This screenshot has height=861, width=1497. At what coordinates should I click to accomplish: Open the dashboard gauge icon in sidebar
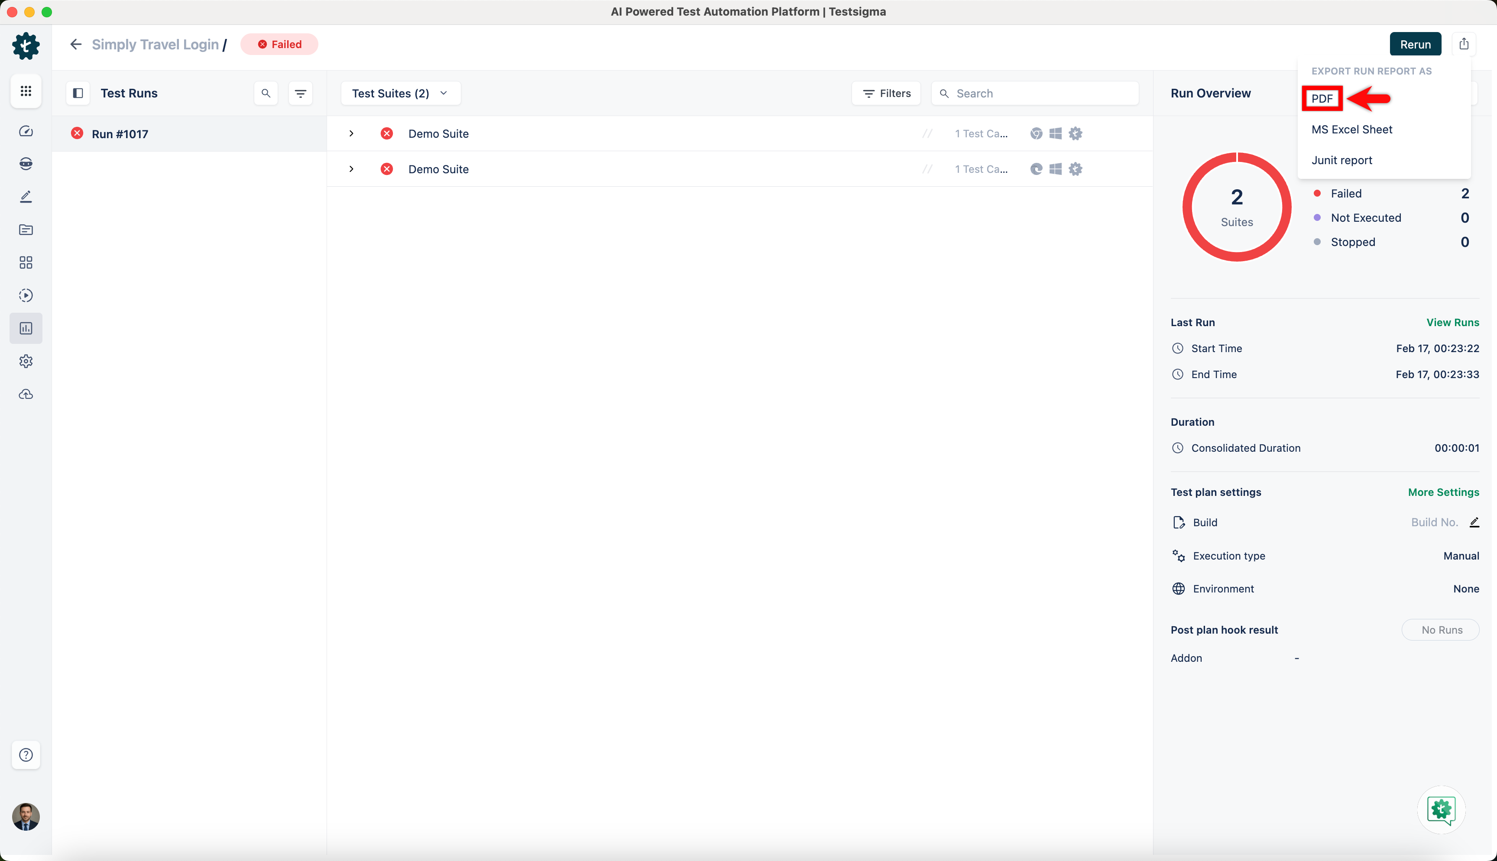pyautogui.click(x=26, y=131)
